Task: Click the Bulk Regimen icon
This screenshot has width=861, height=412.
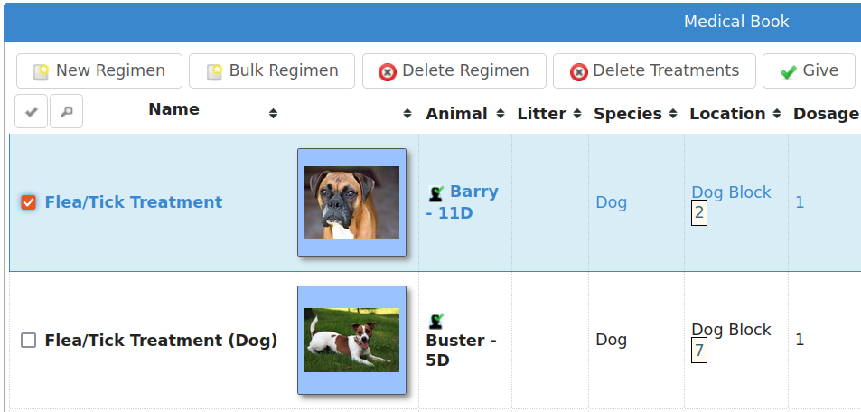Action: pyautogui.click(x=214, y=72)
